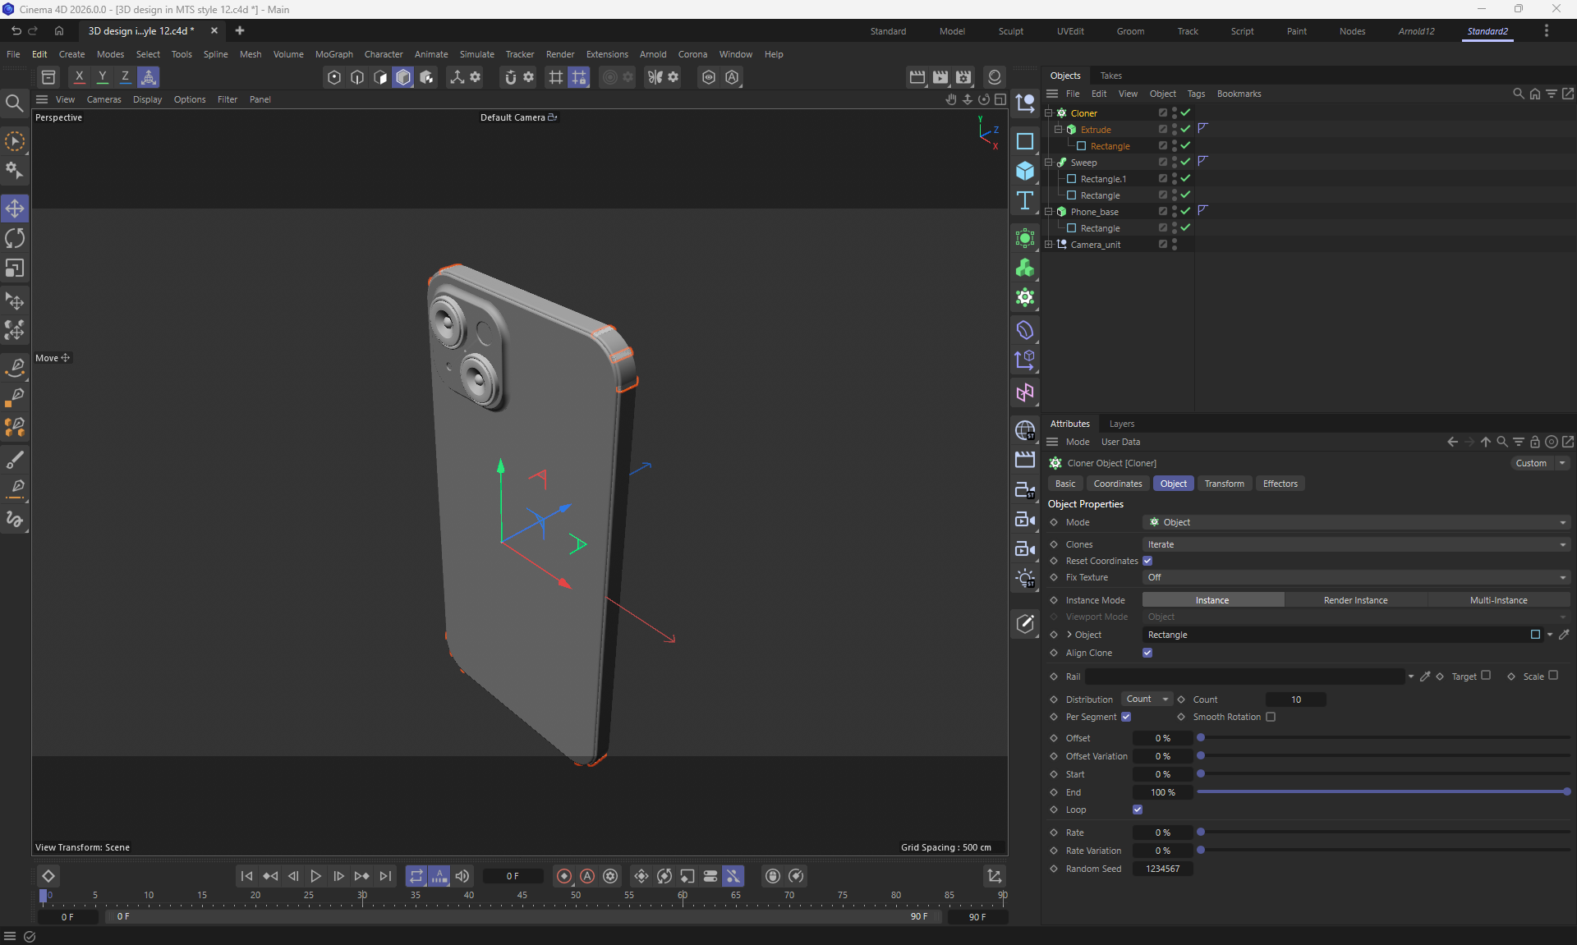The height and width of the screenshot is (945, 1577).
Task: Choose Render Instance mode button
Action: coord(1355,600)
